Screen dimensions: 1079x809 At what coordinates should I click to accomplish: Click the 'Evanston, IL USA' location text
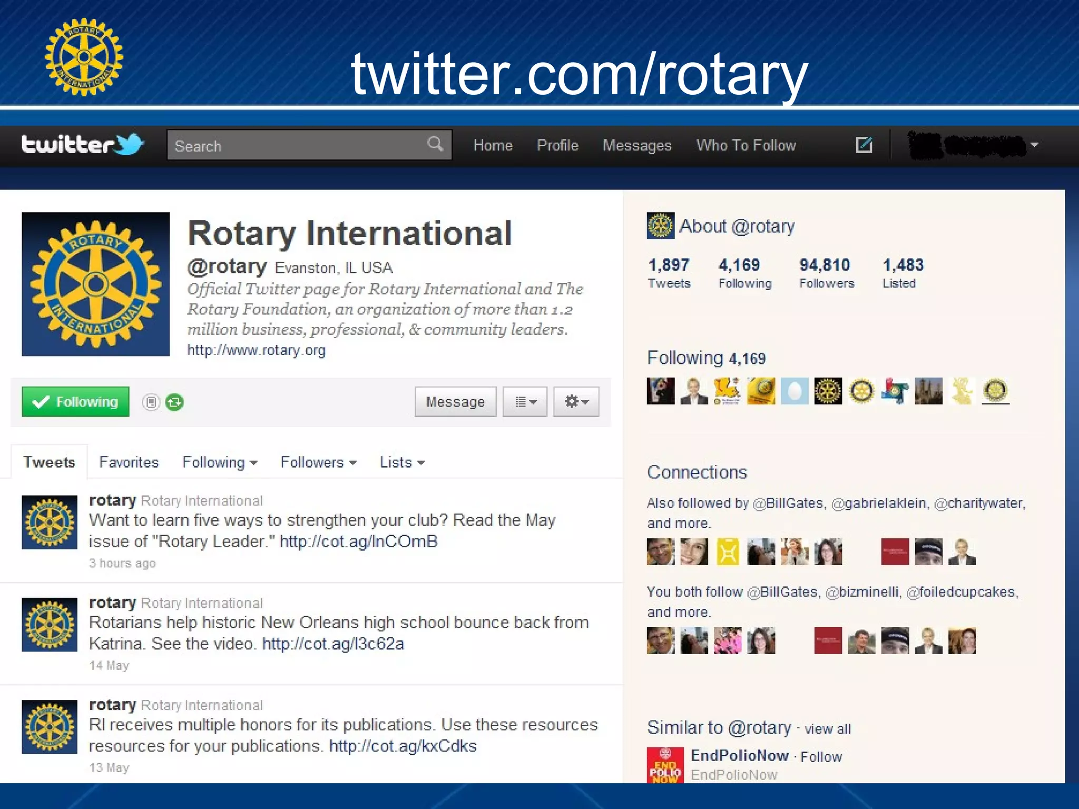tap(334, 268)
